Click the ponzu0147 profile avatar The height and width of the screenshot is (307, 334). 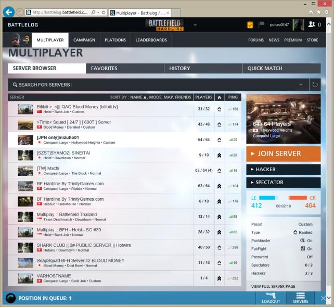pos(298,24)
